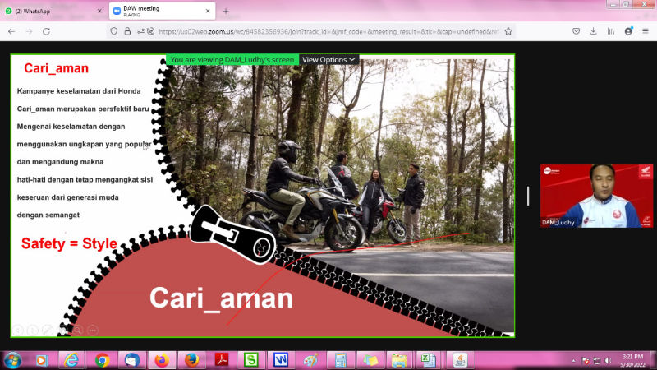
Task: Open the tracking protection shield
Action: (114, 31)
